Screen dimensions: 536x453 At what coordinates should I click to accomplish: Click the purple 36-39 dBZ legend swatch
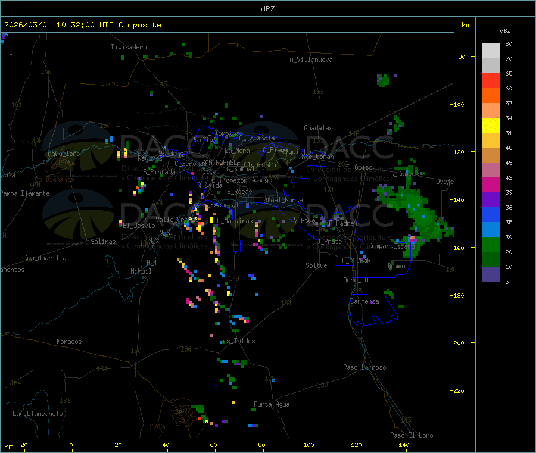point(491,200)
